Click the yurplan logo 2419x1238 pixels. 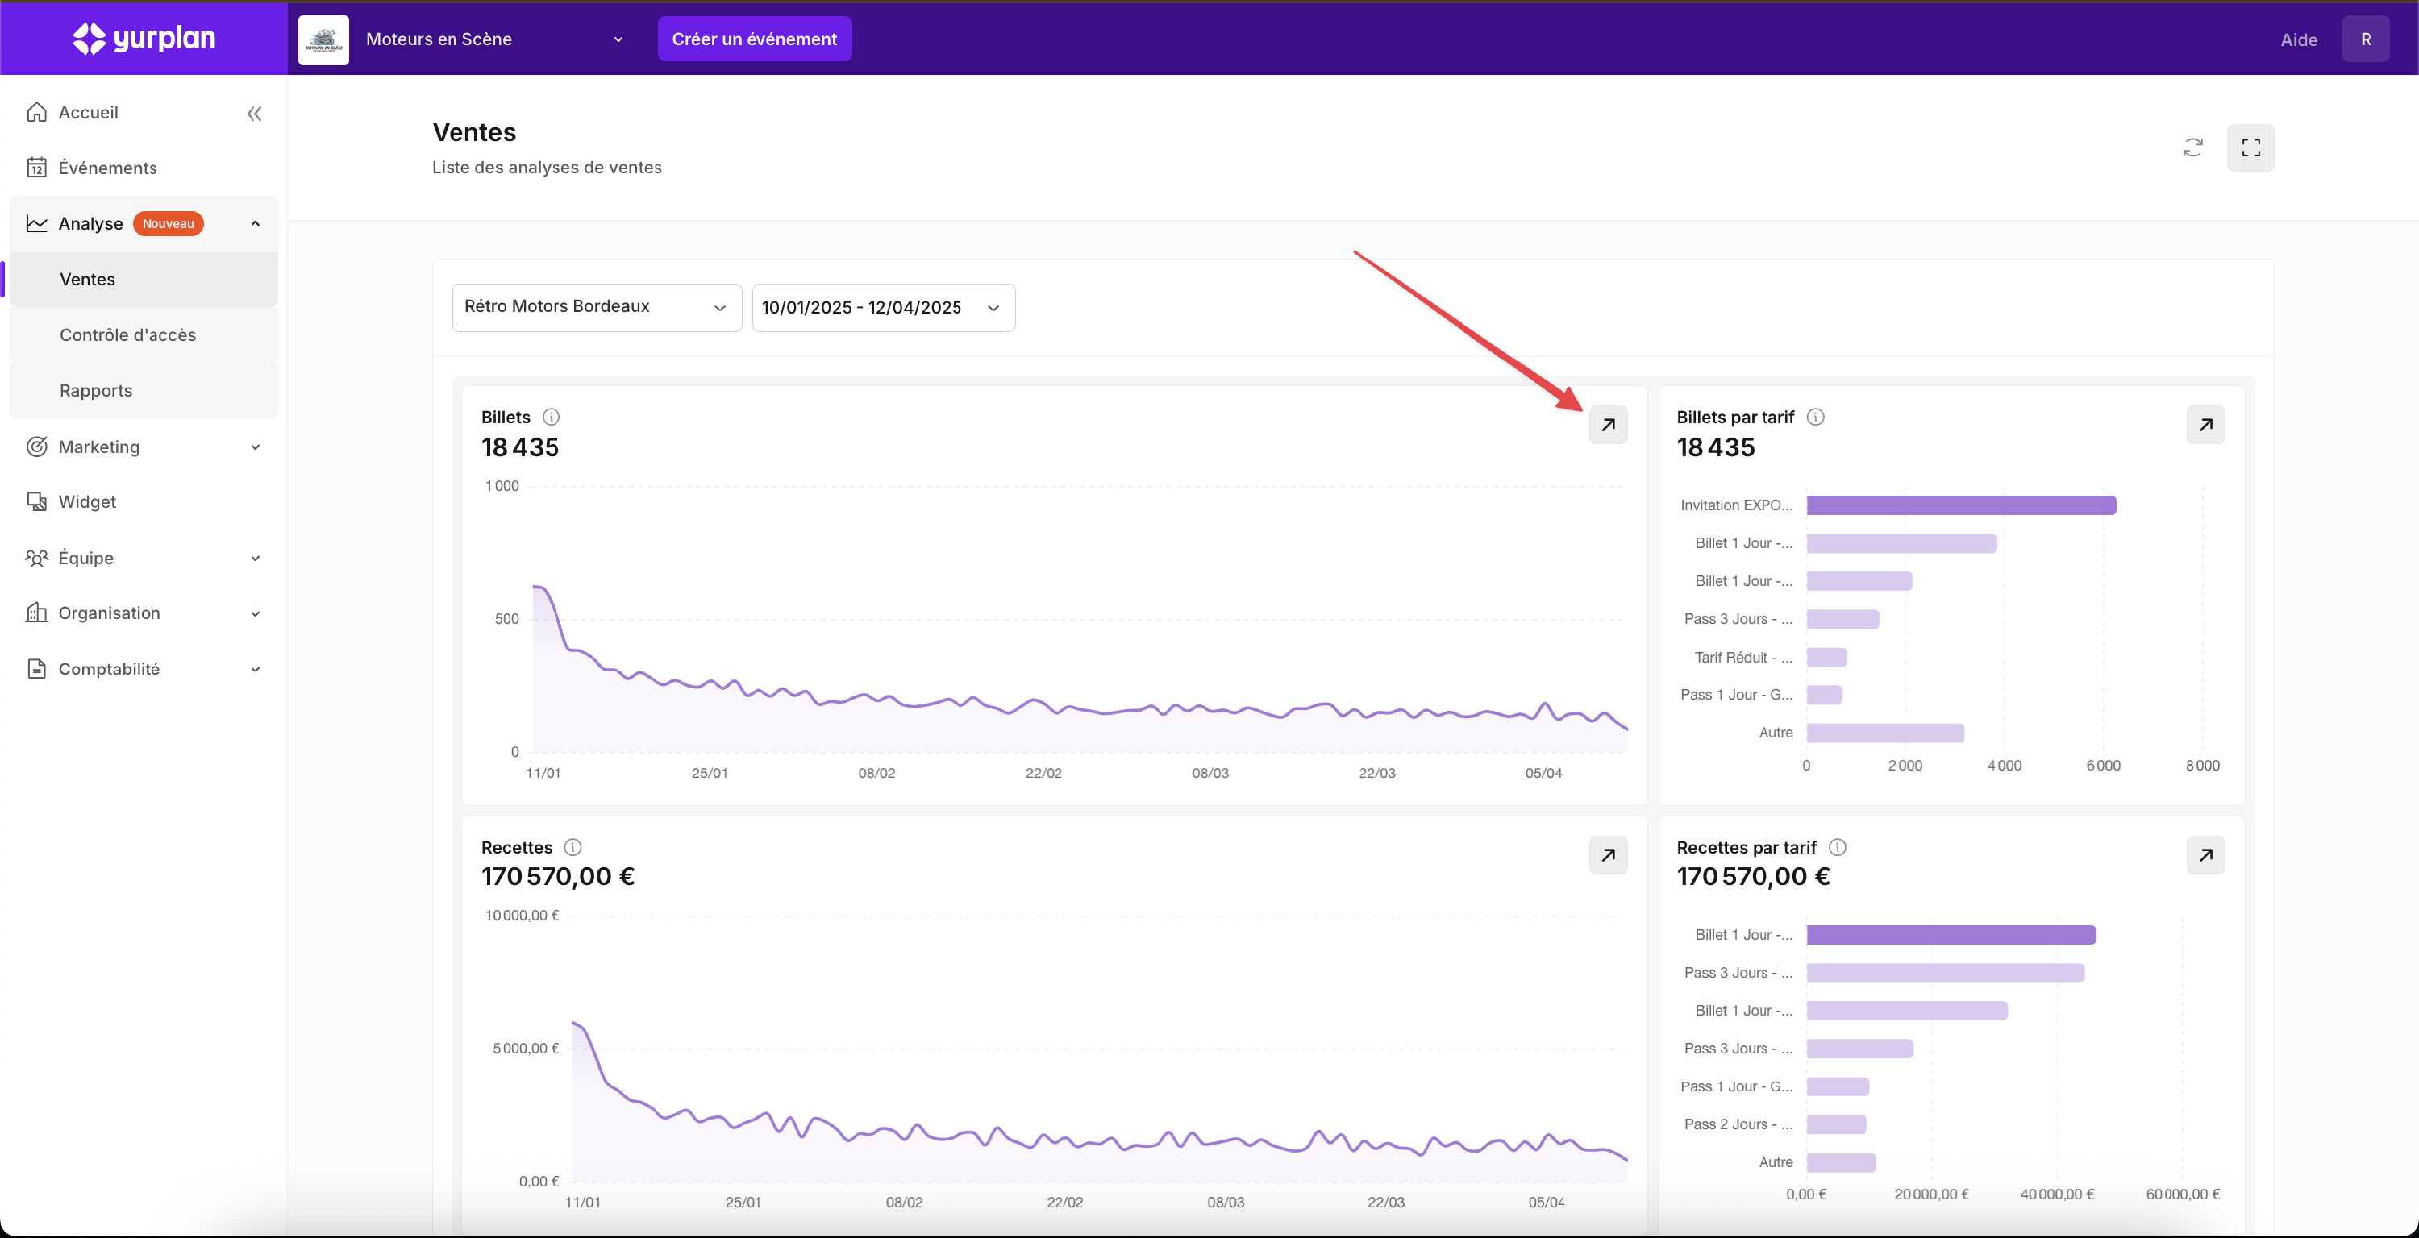pos(144,39)
